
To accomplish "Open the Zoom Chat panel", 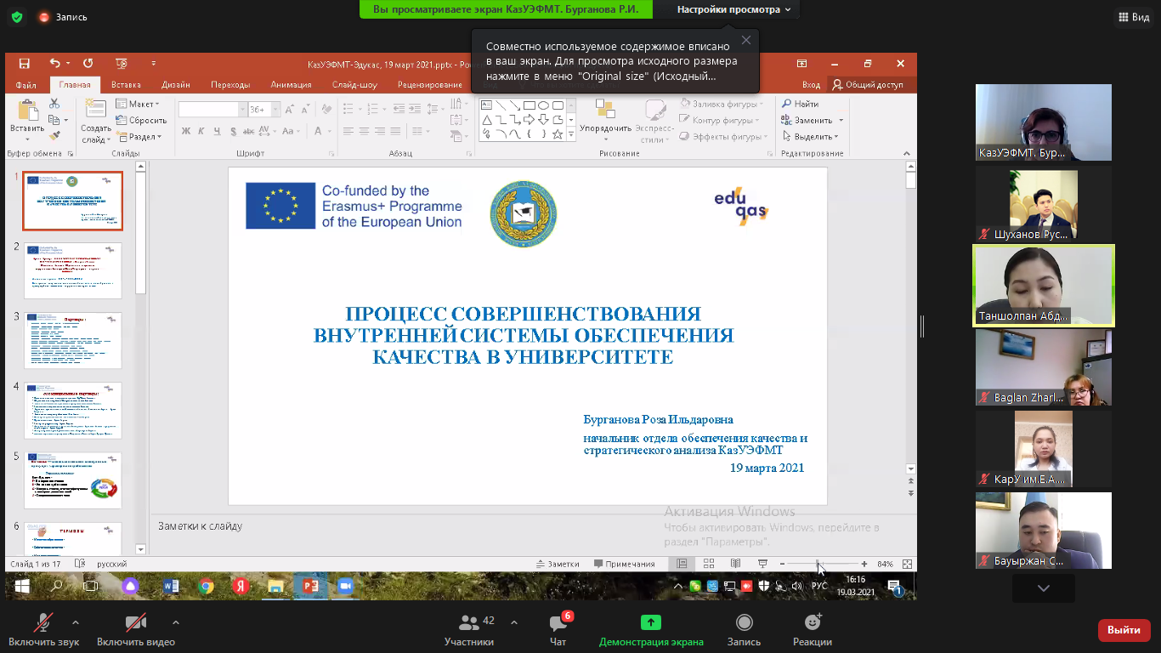I will click(558, 624).
